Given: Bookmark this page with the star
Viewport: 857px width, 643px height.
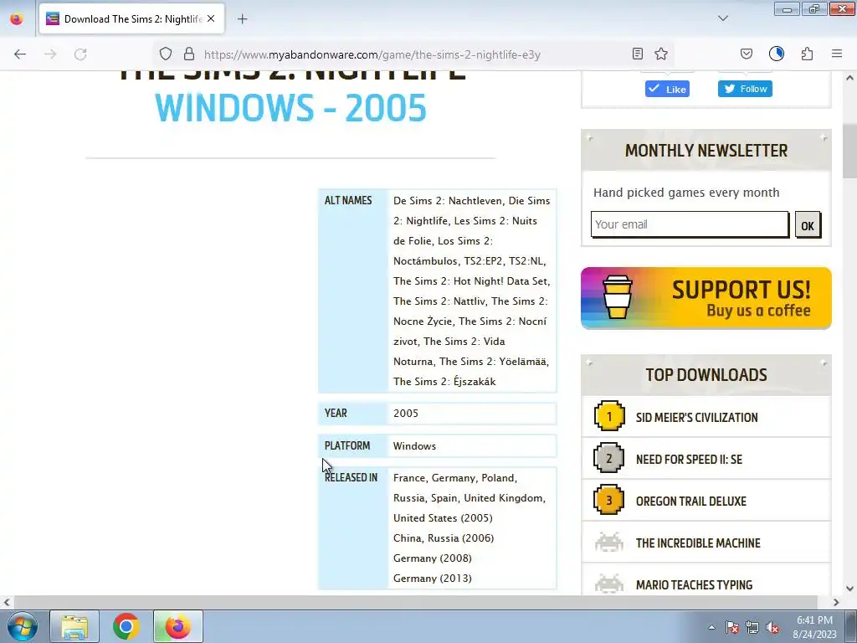Looking at the screenshot, I should coord(661,54).
